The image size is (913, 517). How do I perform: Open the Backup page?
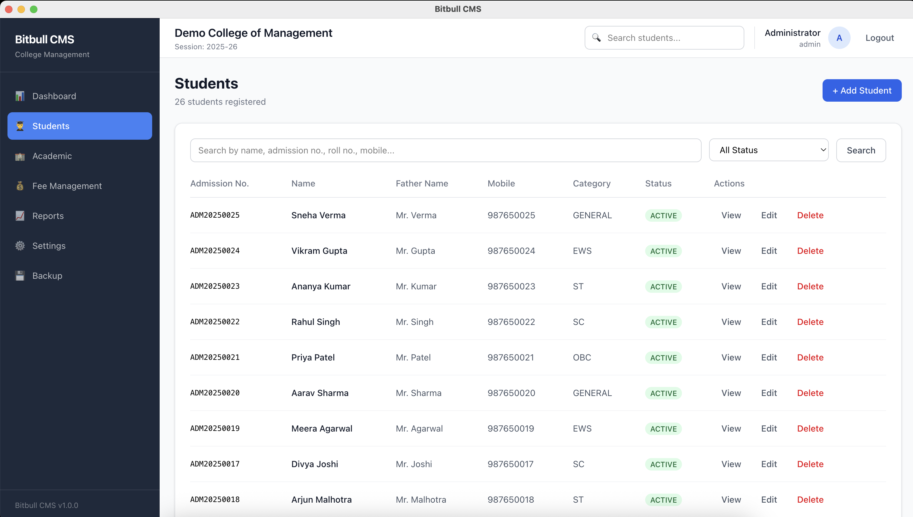click(80, 276)
